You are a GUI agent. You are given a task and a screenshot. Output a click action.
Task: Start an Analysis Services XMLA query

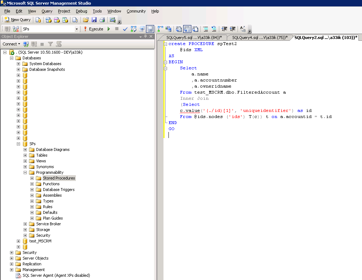pyautogui.click(x=65, y=20)
